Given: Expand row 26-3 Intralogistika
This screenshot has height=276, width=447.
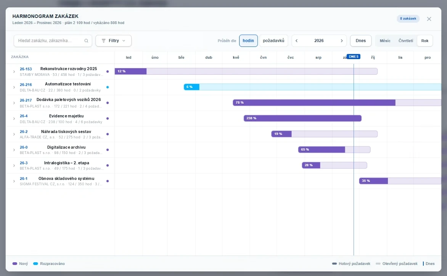Looking at the screenshot, I should coord(14,166).
